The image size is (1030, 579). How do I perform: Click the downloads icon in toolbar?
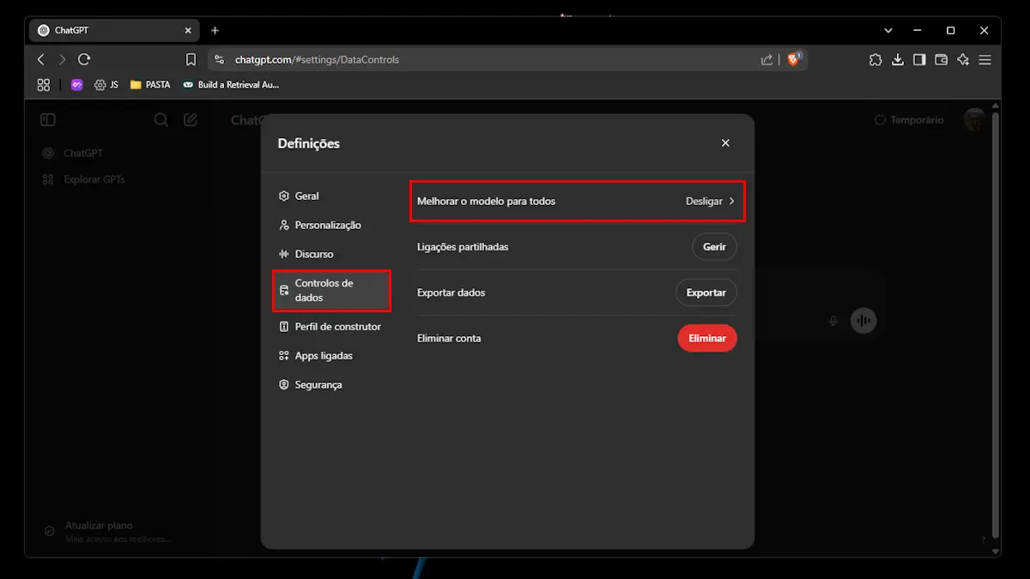tap(897, 60)
